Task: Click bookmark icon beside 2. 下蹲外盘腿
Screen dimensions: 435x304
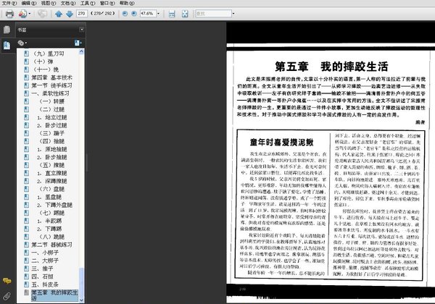Action: pos(26,205)
